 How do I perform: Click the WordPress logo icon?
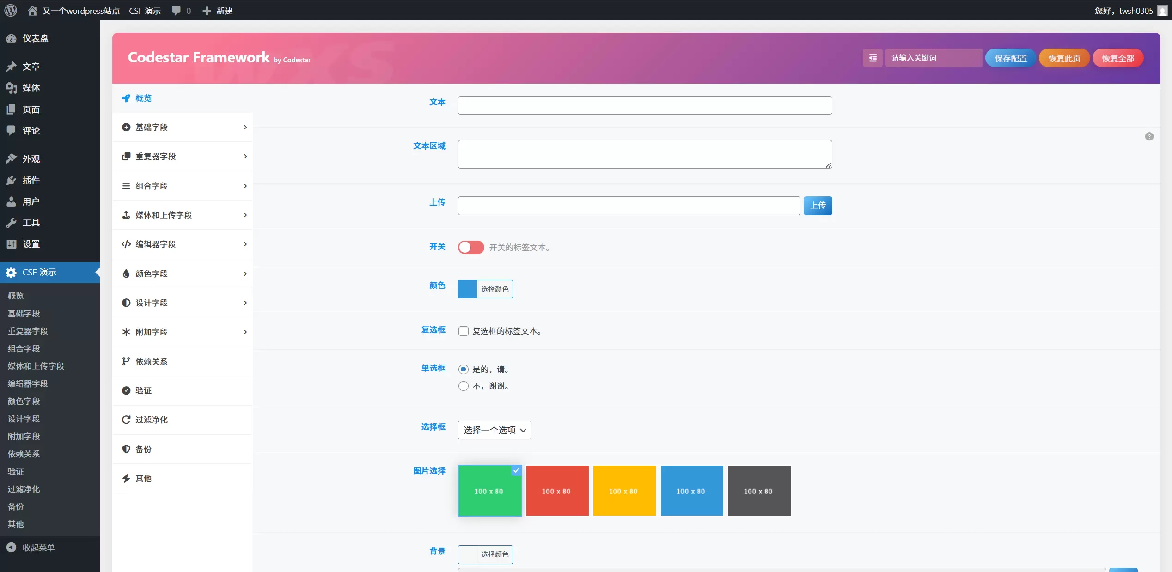[x=11, y=11]
